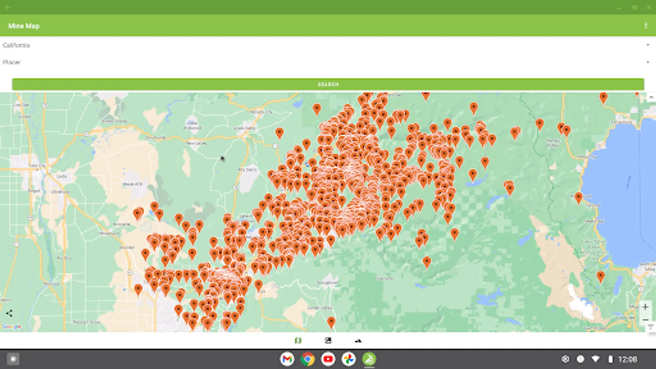Open Google Photos from the shelf
This screenshot has height=369, width=656.
(348, 359)
